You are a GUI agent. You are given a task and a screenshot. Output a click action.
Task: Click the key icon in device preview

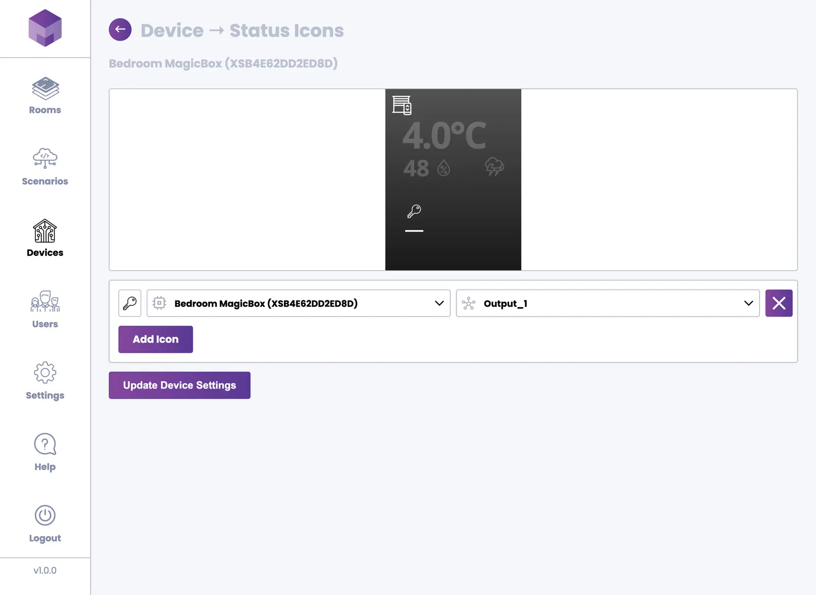pos(414,211)
